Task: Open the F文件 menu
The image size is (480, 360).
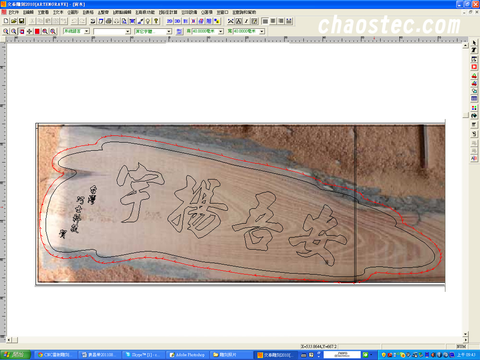Action: click(14, 12)
